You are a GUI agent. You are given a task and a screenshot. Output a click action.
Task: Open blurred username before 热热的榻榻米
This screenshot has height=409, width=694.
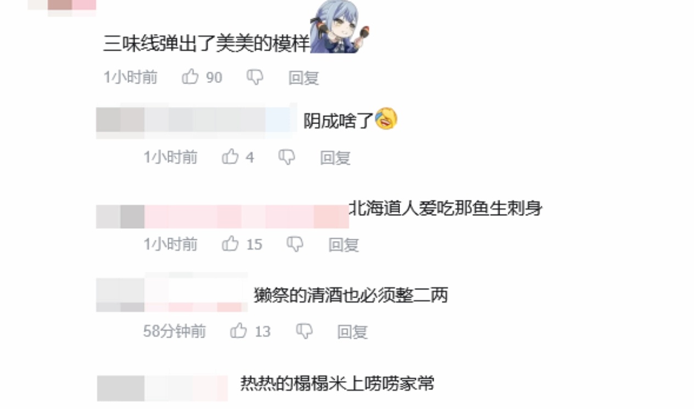click(163, 388)
